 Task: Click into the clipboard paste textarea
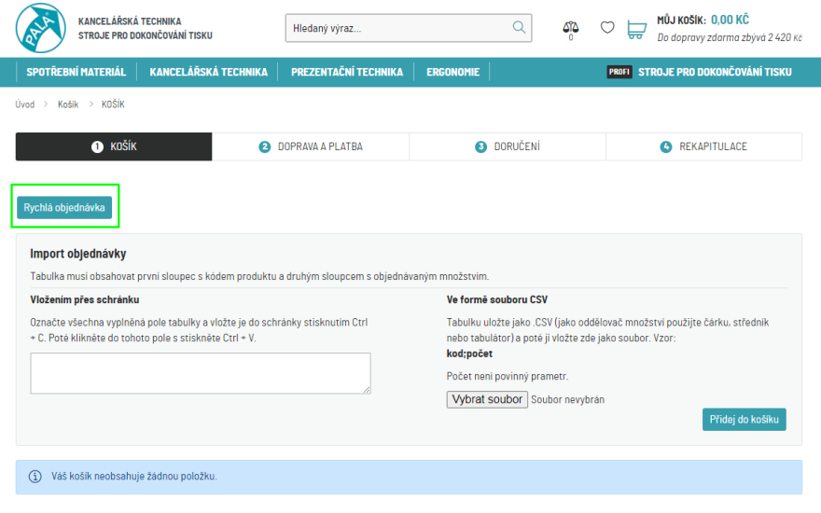click(201, 373)
